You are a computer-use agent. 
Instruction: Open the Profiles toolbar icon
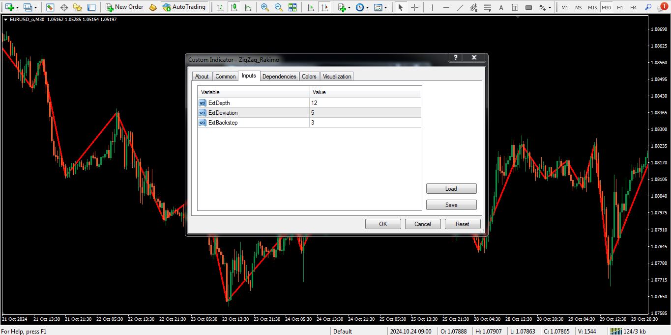tap(28, 7)
